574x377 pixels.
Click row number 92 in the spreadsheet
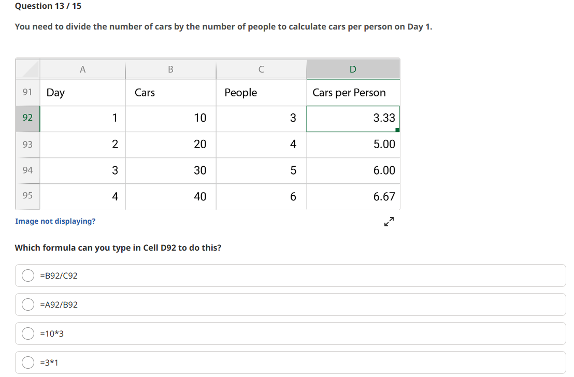point(27,118)
